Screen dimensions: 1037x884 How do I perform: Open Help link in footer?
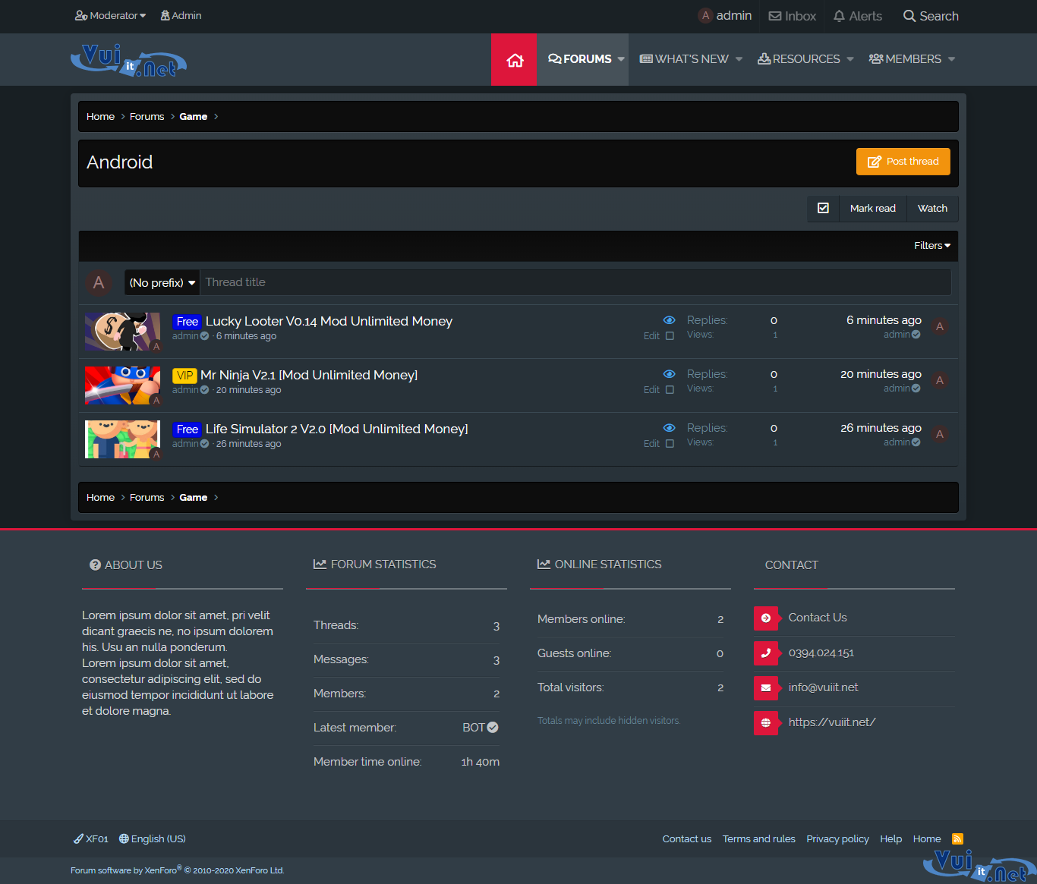point(890,838)
